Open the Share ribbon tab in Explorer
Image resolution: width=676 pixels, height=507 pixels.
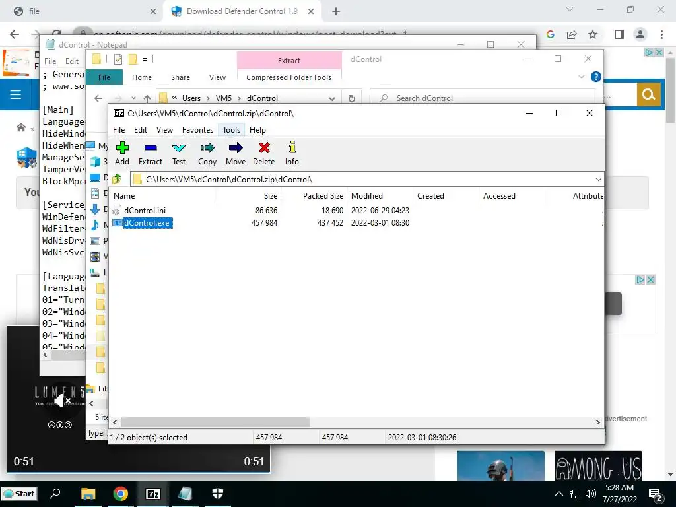180,77
